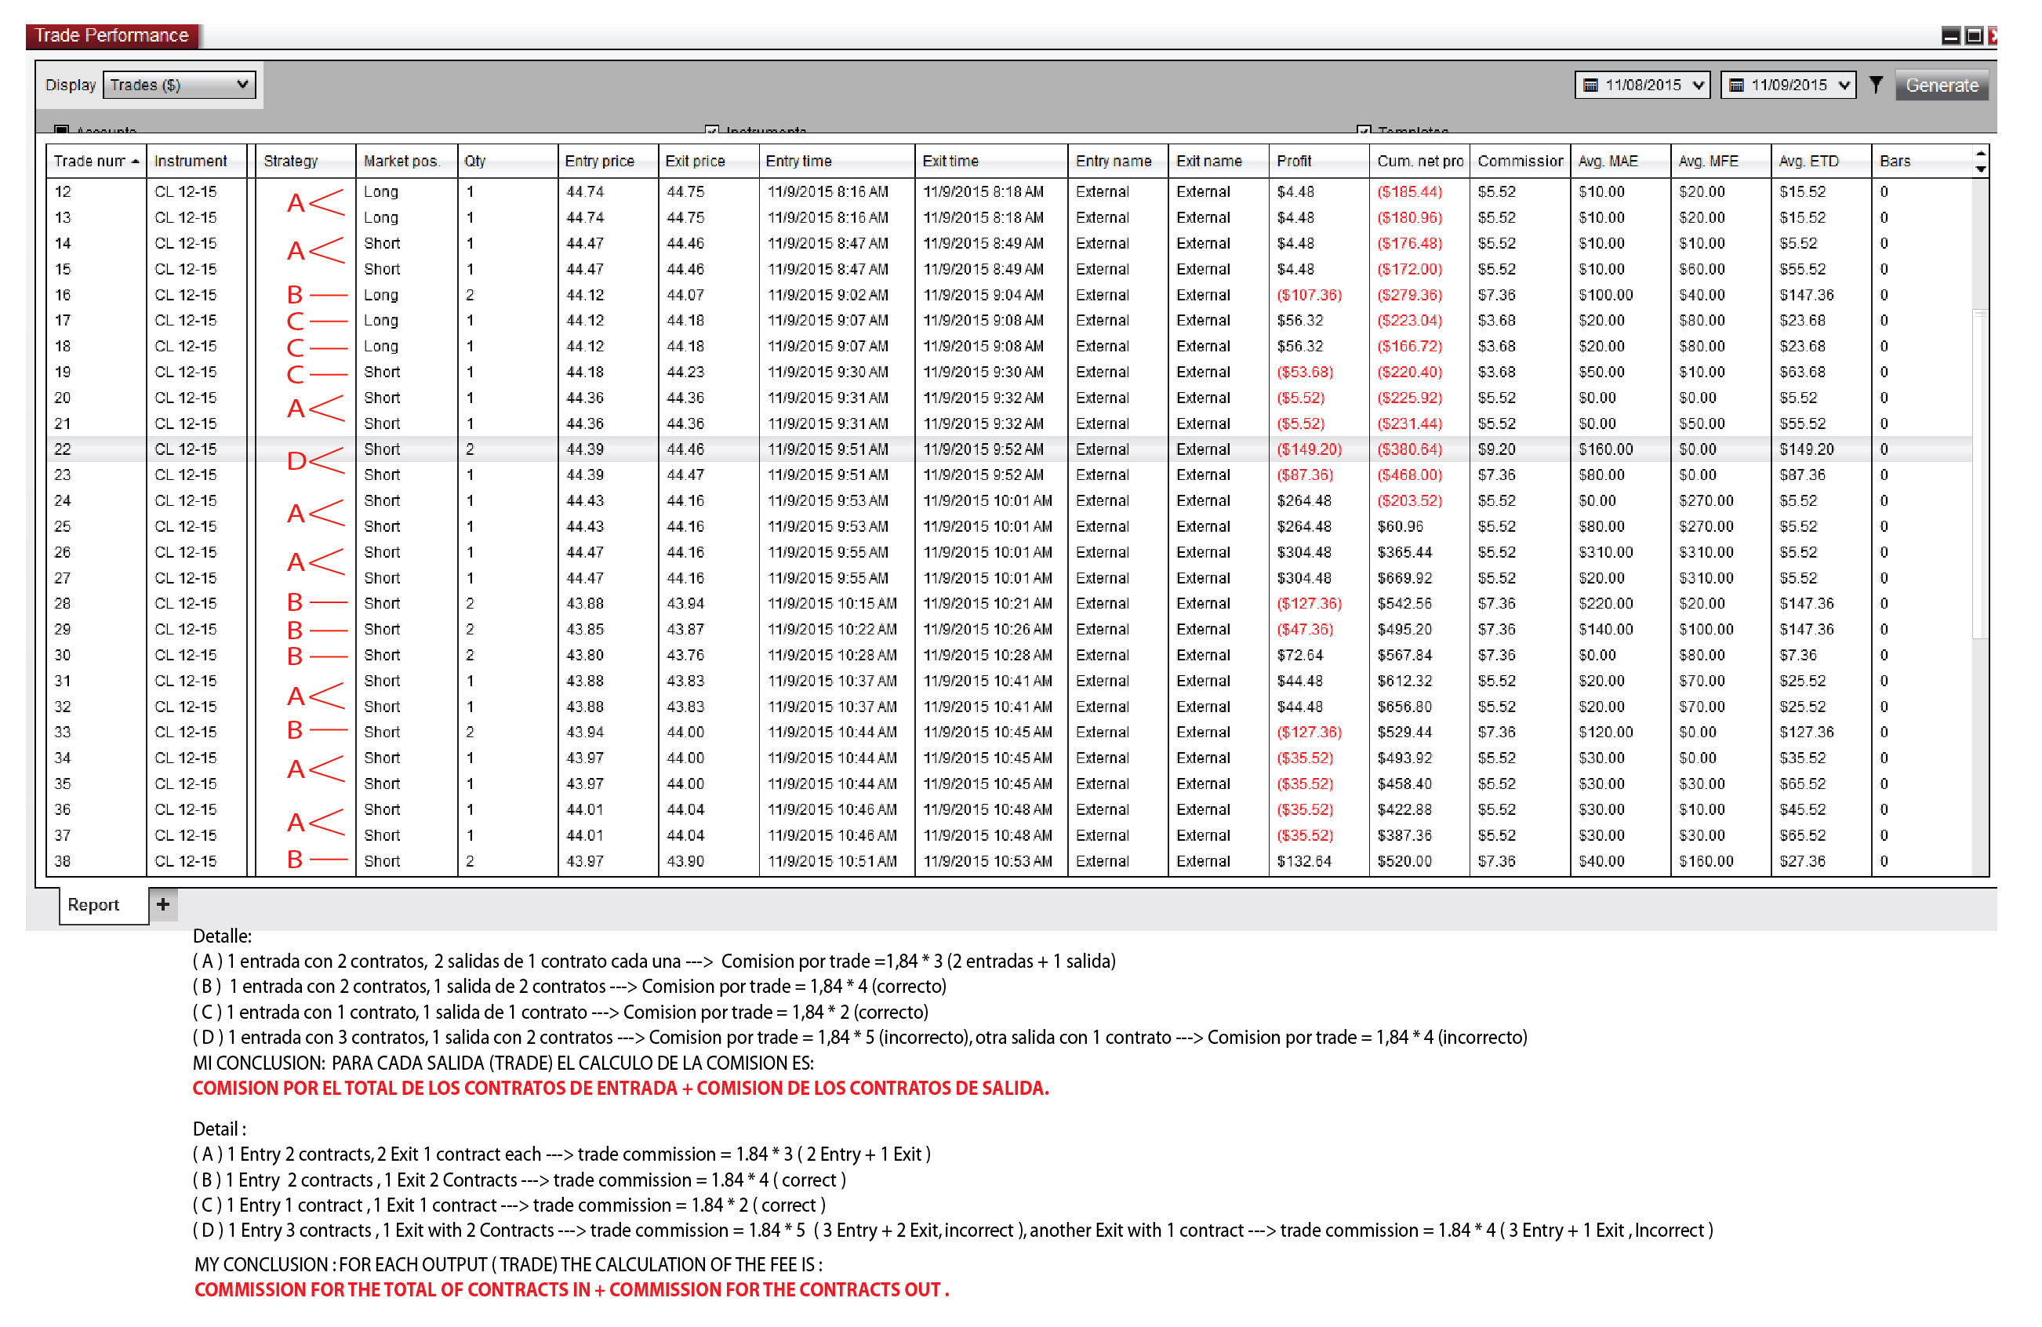Maximize the Trade Performance window

(x=1973, y=35)
